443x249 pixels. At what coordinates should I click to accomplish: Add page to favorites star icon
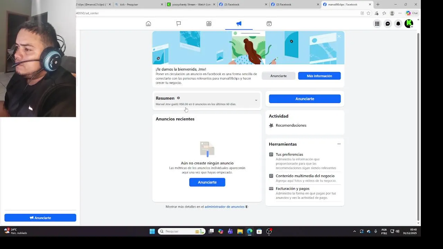(x=368, y=13)
